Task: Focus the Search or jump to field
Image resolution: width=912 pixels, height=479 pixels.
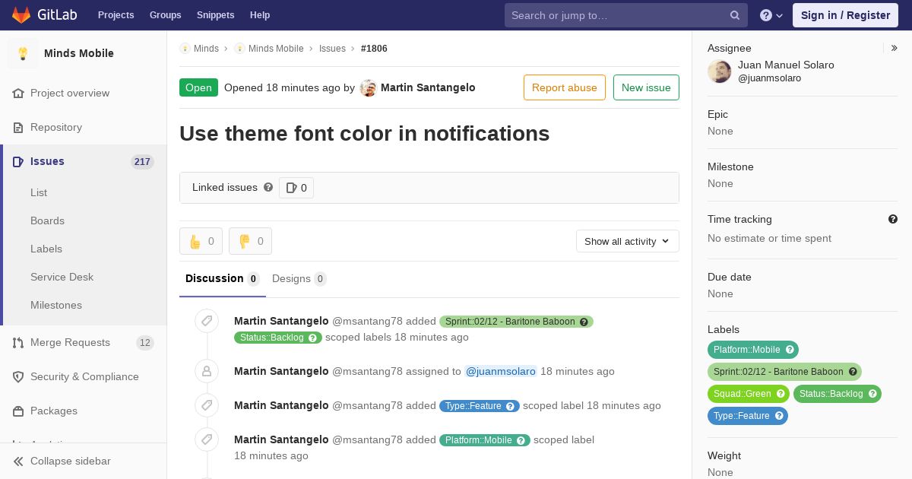Action: [626, 15]
